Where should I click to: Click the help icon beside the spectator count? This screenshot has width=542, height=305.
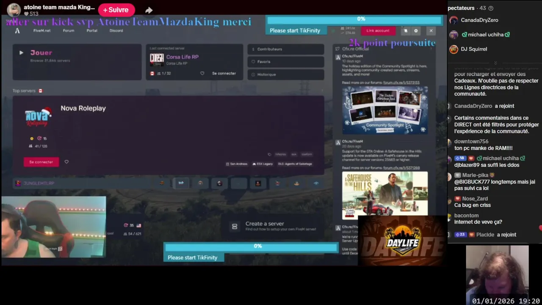(x=491, y=8)
